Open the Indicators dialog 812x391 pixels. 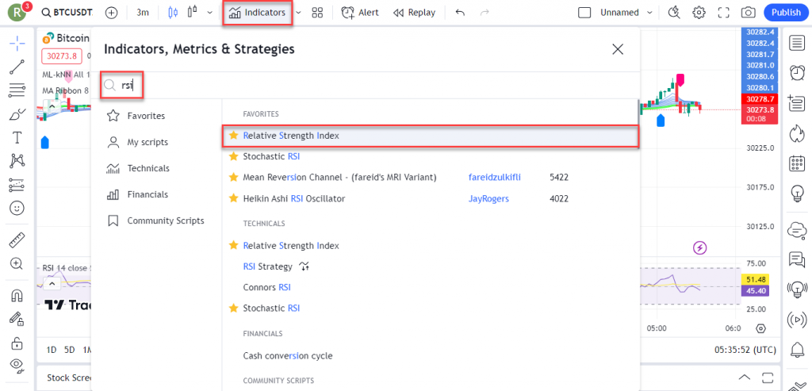click(258, 13)
